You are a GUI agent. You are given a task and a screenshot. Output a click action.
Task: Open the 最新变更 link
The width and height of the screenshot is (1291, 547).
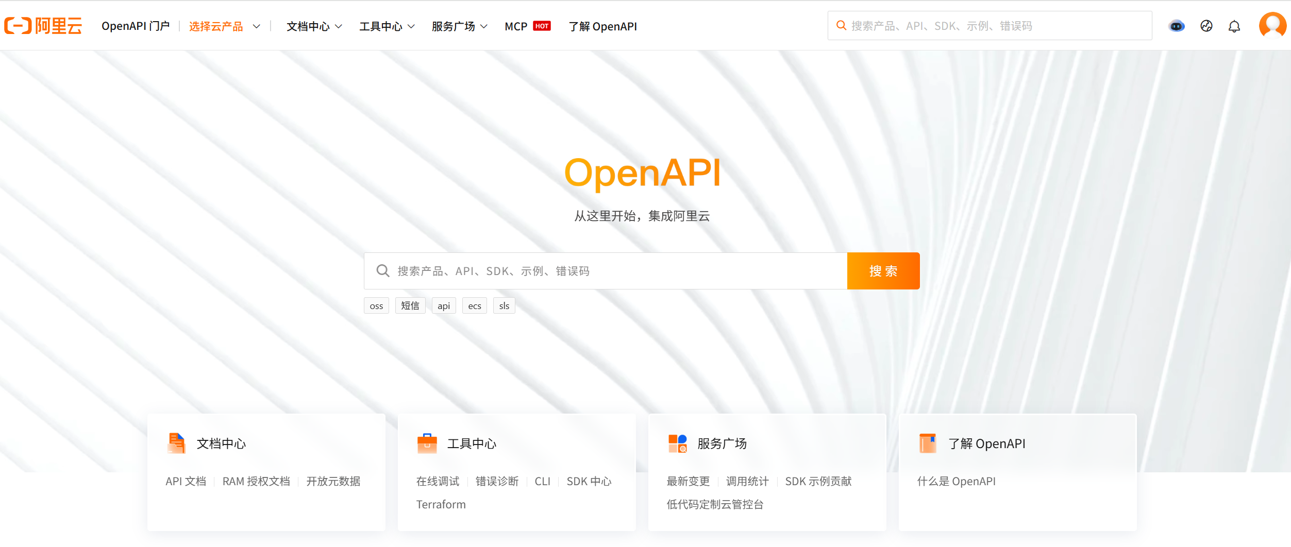688,481
